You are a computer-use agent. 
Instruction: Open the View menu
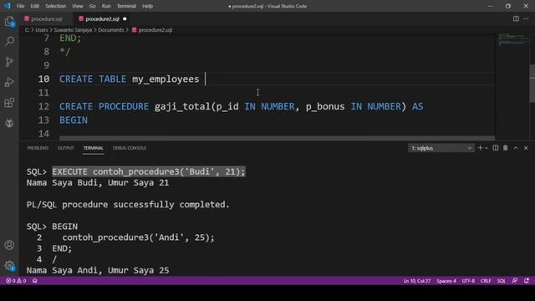click(x=78, y=6)
